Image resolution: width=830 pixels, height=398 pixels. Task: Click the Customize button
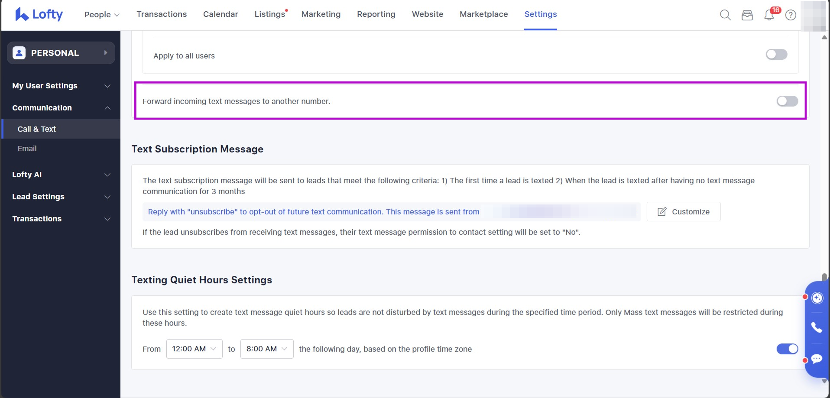[x=684, y=212]
